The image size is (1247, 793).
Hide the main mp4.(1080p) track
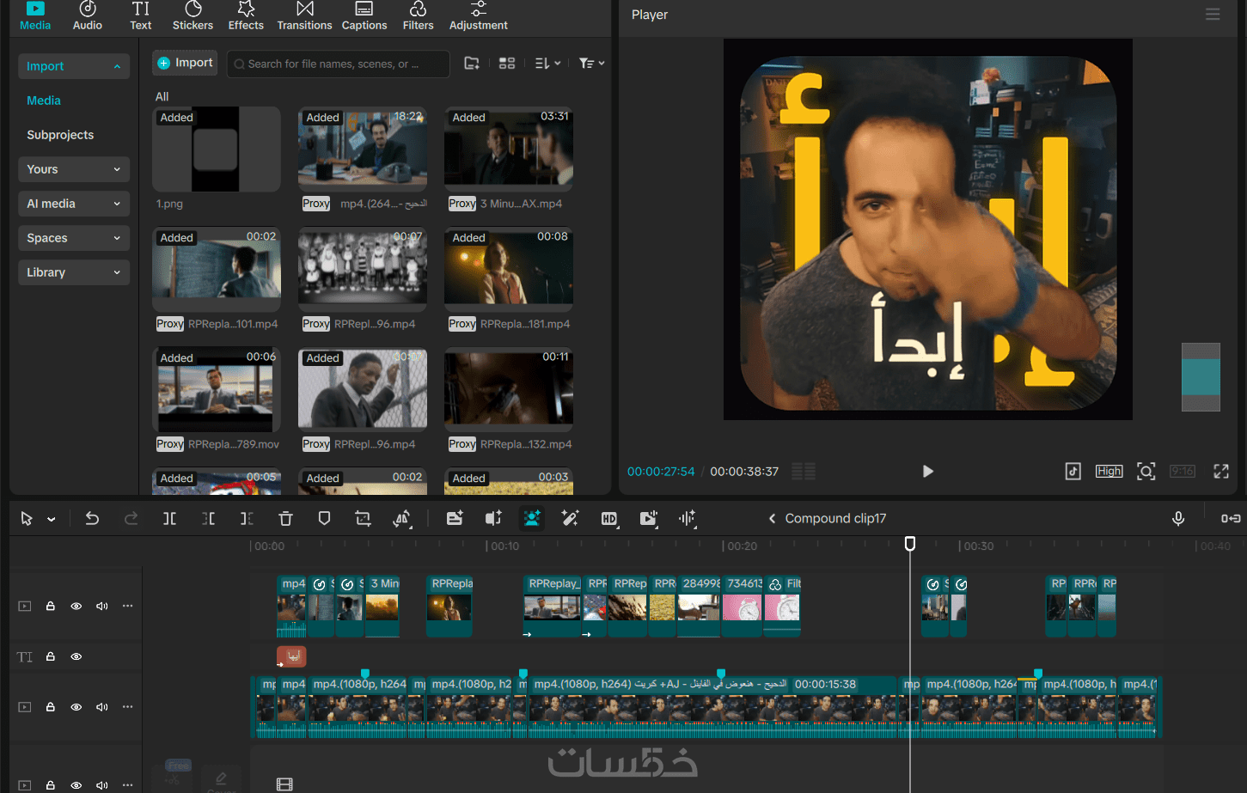[x=76, y=707]
